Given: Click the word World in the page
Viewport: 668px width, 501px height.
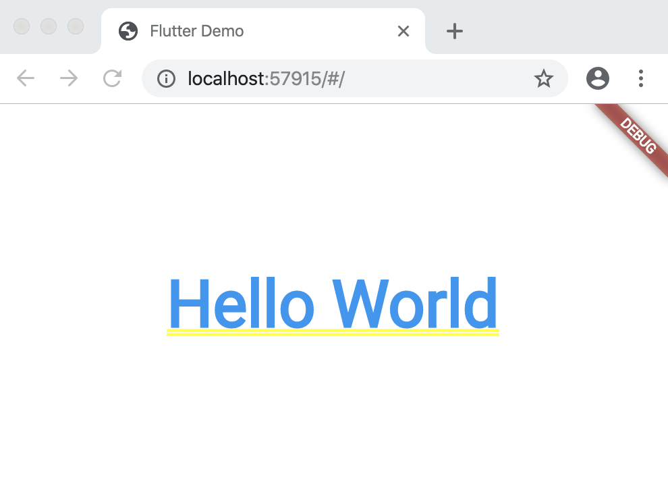Looking at the screenshot, I should [415, 304].
